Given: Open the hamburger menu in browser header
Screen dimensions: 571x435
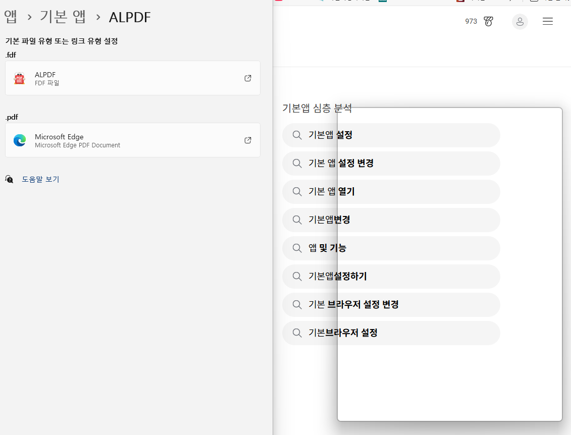Looking at the screenshot, I should pos(547,22).
